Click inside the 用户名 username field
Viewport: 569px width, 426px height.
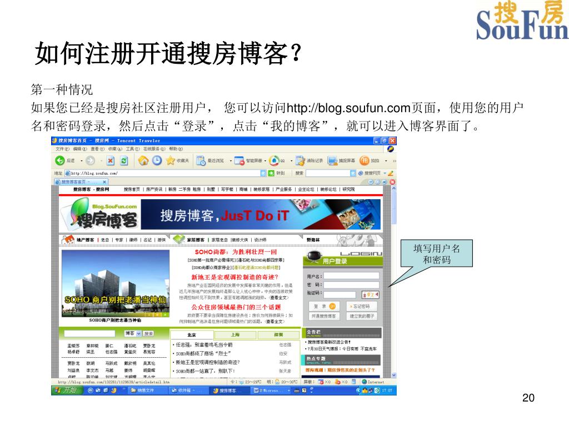pyautogui.click(x=351, y=276)
